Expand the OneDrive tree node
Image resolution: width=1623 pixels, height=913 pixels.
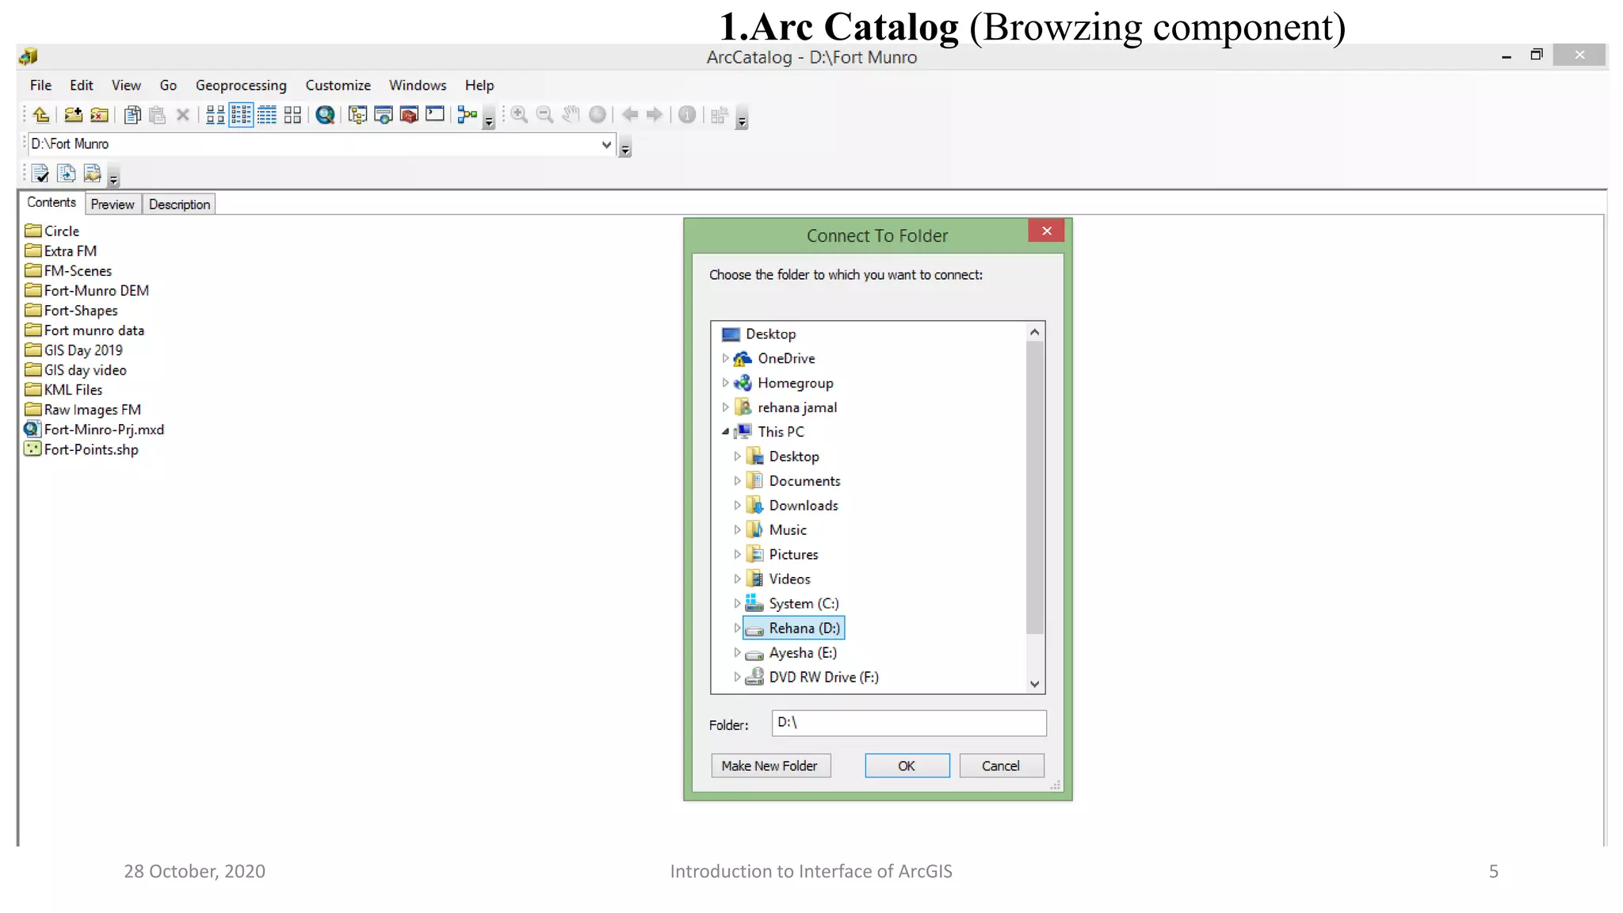coord(725,358)
